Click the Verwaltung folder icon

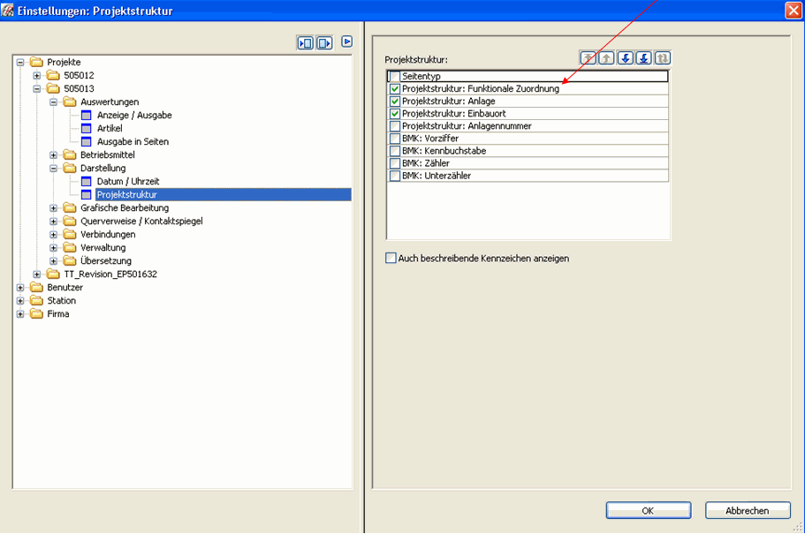(x=70, y=248)
